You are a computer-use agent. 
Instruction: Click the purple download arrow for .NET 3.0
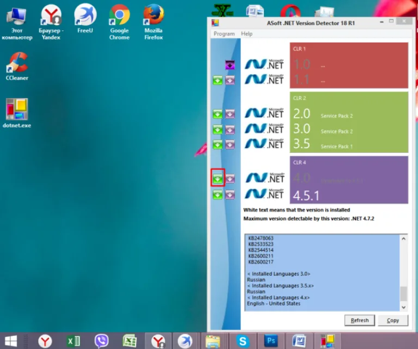230,130
